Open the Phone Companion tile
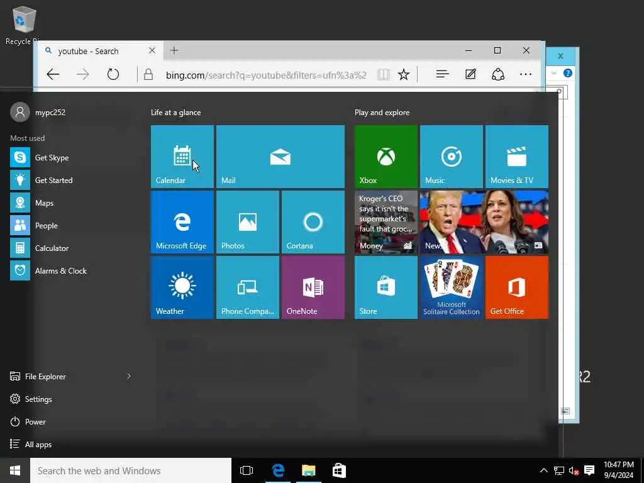This screenshot has height=483, width=644. [x=248, y=287]
